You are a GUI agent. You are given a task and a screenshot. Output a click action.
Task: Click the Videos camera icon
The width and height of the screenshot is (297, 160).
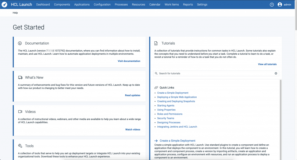tap(20, 112)
